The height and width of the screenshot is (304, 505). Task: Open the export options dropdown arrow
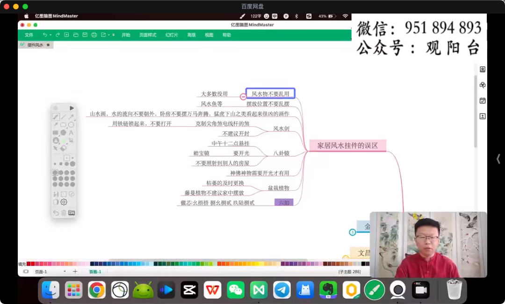click(x=108, y=35)
